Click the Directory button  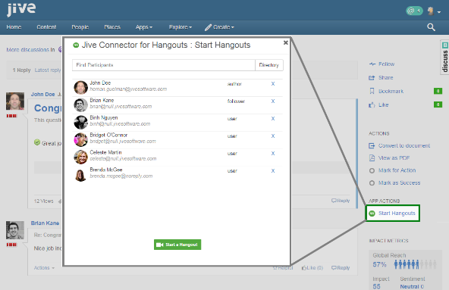[269, 65]
